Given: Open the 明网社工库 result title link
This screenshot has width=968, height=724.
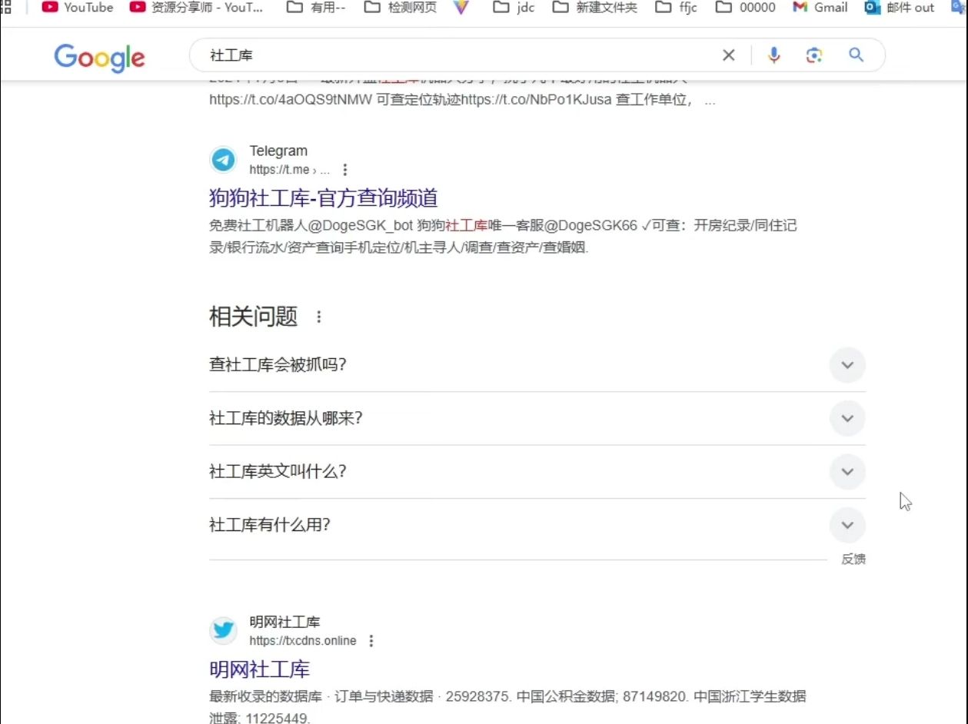Looking at the screenshot, I should pyautogui.click(x=260, y=669).
